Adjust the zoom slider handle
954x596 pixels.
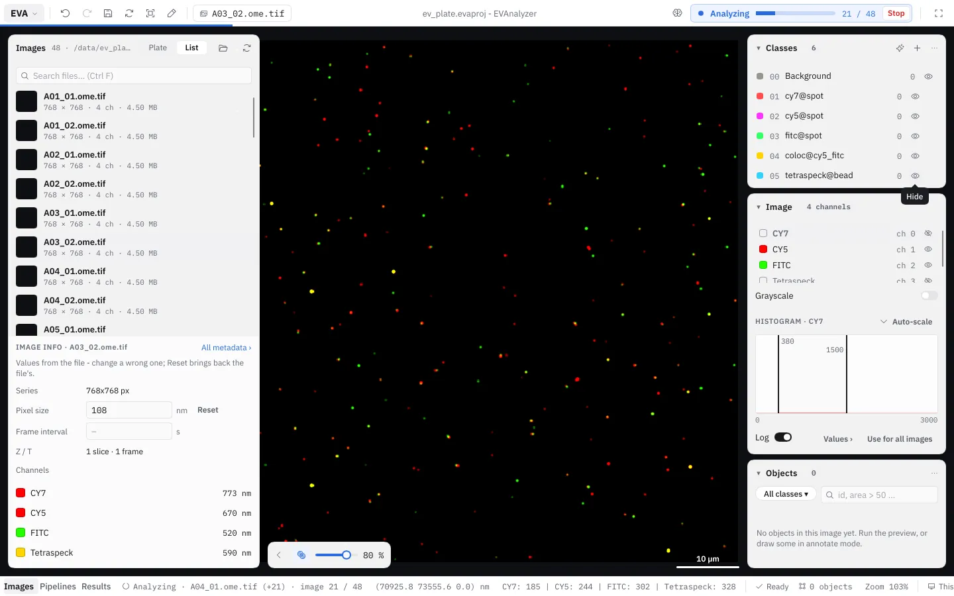coord(346,555)
